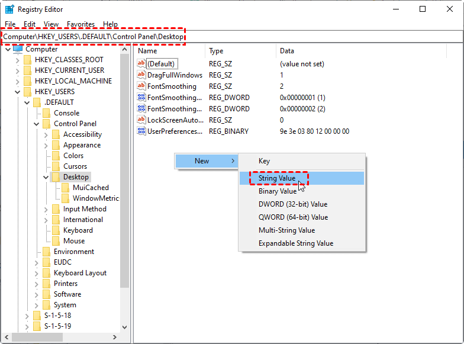This screenshot has height=344, width=464.
Task: Expand the Accessibility node
Action: (x=46, y=135)
